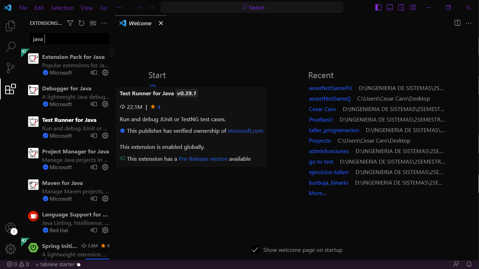Screen dimensions: 479x269
Task: Refresh the extensions list
Action: point(81,23)
